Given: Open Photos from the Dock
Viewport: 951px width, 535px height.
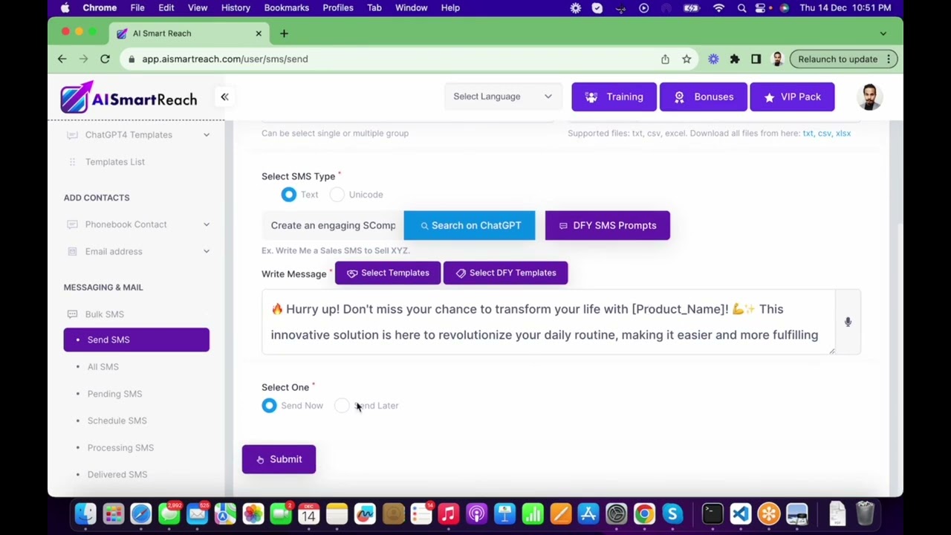Looking at the screenshot, I should point(253,513).
